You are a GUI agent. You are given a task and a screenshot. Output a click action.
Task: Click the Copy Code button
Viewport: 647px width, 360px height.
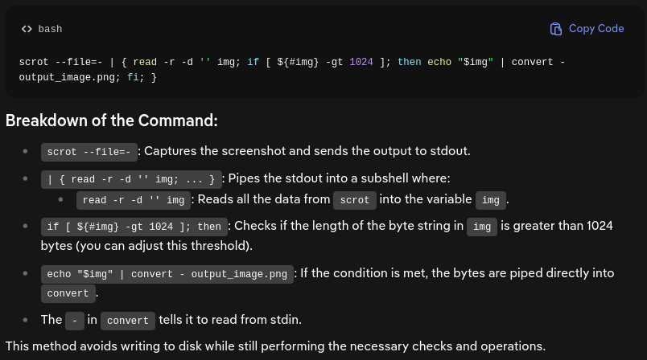pos(587,29)
